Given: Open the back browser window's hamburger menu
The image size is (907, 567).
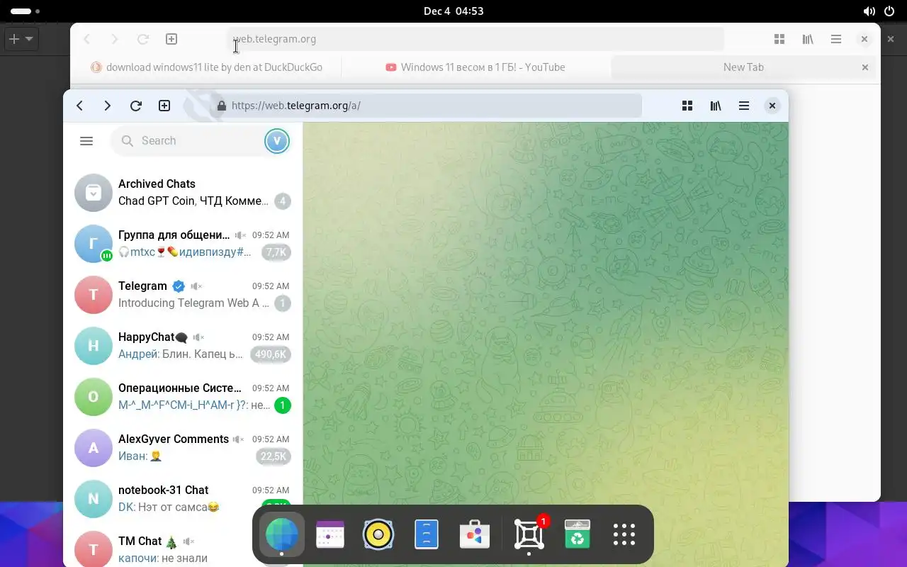Looking at the screenshot, I should coord(836,39).
